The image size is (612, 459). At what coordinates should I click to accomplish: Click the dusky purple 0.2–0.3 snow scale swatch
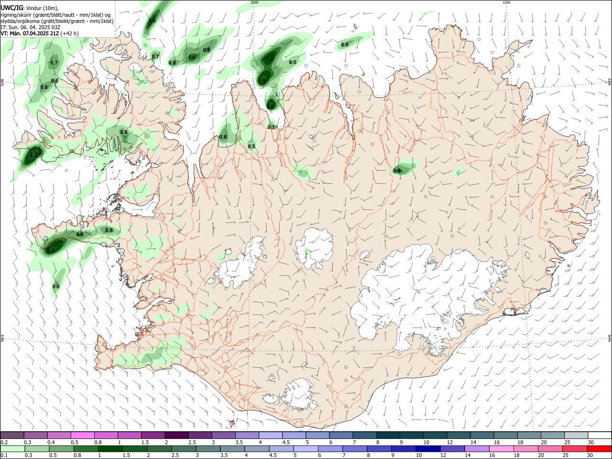[x=12, y=435]
